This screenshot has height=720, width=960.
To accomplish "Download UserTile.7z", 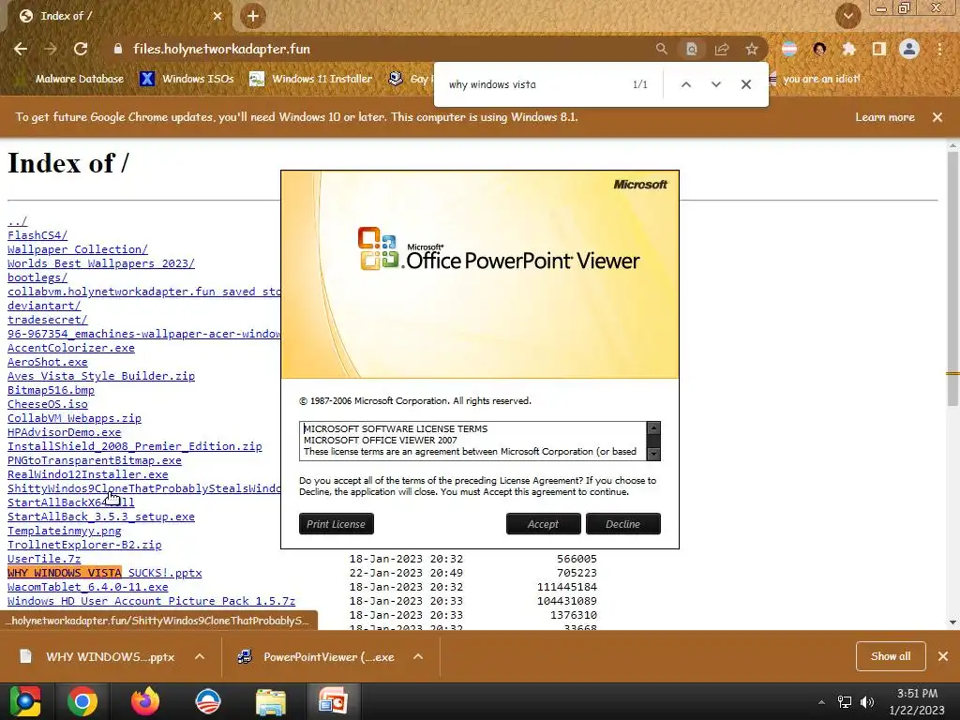I will 44,559.
